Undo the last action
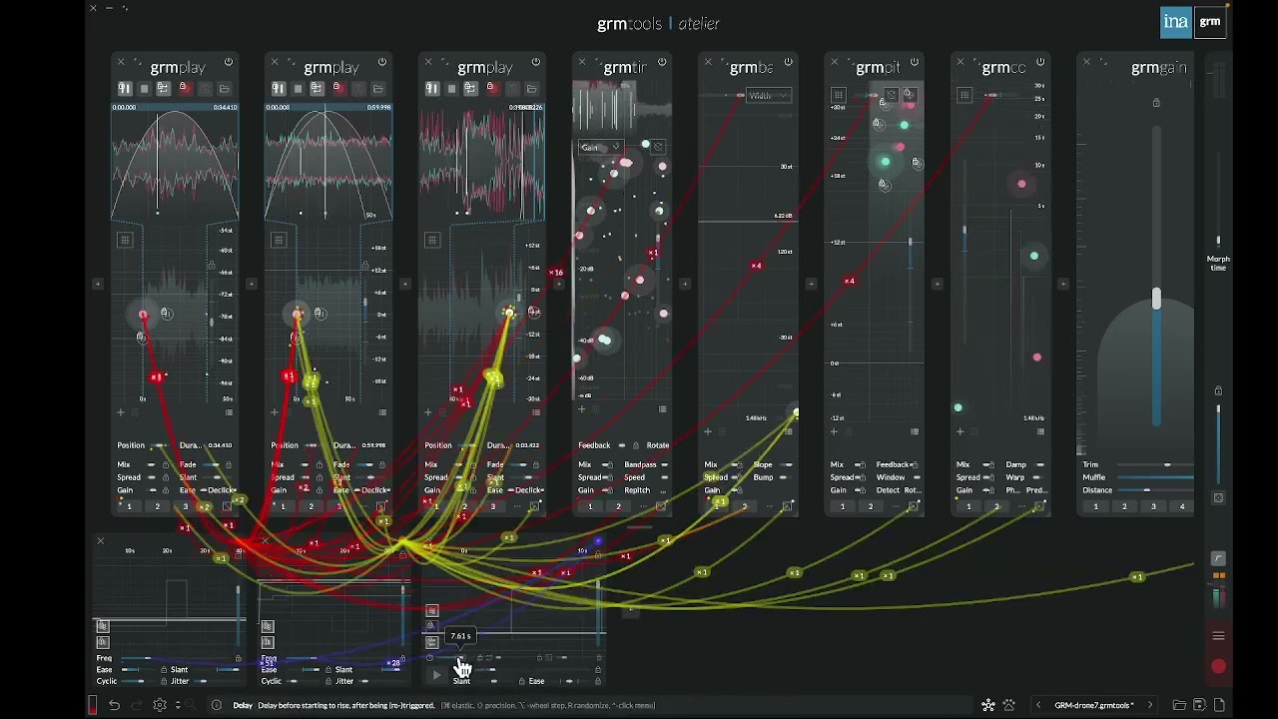 (x=114, y=705)
